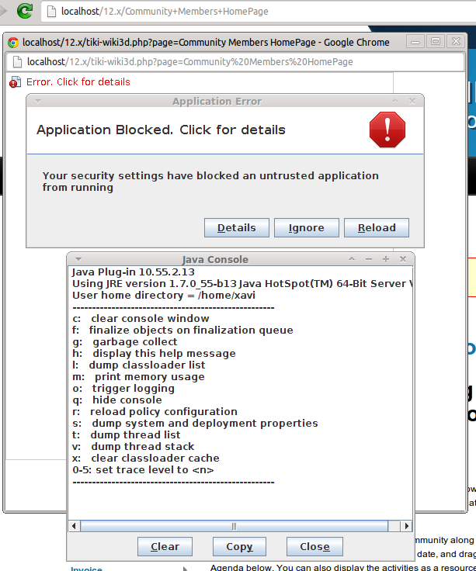Click 'clear console window' console line
476x571 pixels.
click(x=141, y=319)
